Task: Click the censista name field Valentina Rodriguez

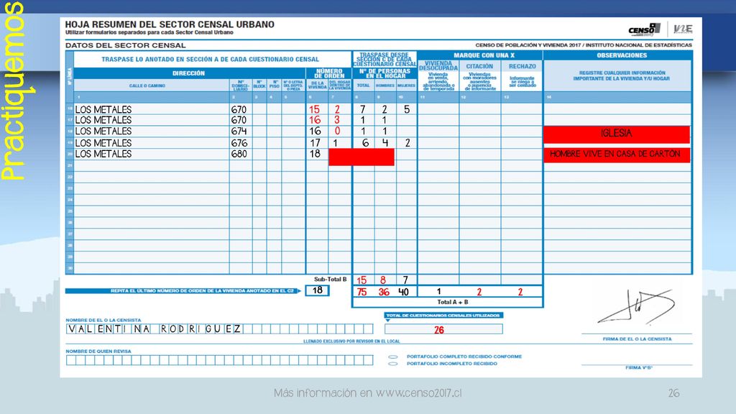Action: click(220, 328)
